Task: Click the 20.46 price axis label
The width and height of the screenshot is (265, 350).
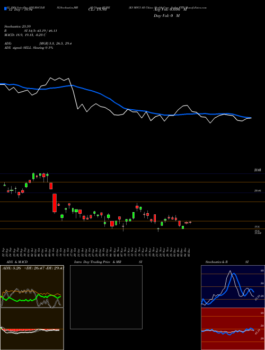Action: pos(258,190)
